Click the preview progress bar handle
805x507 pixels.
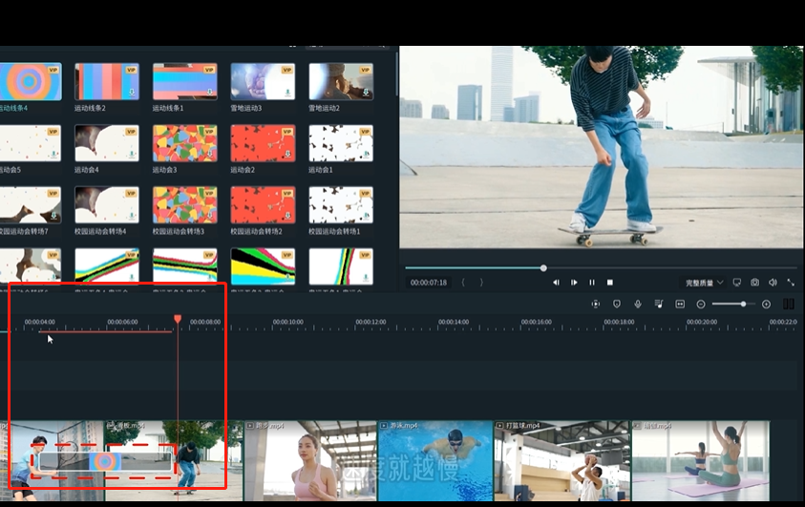pos(543,268)
